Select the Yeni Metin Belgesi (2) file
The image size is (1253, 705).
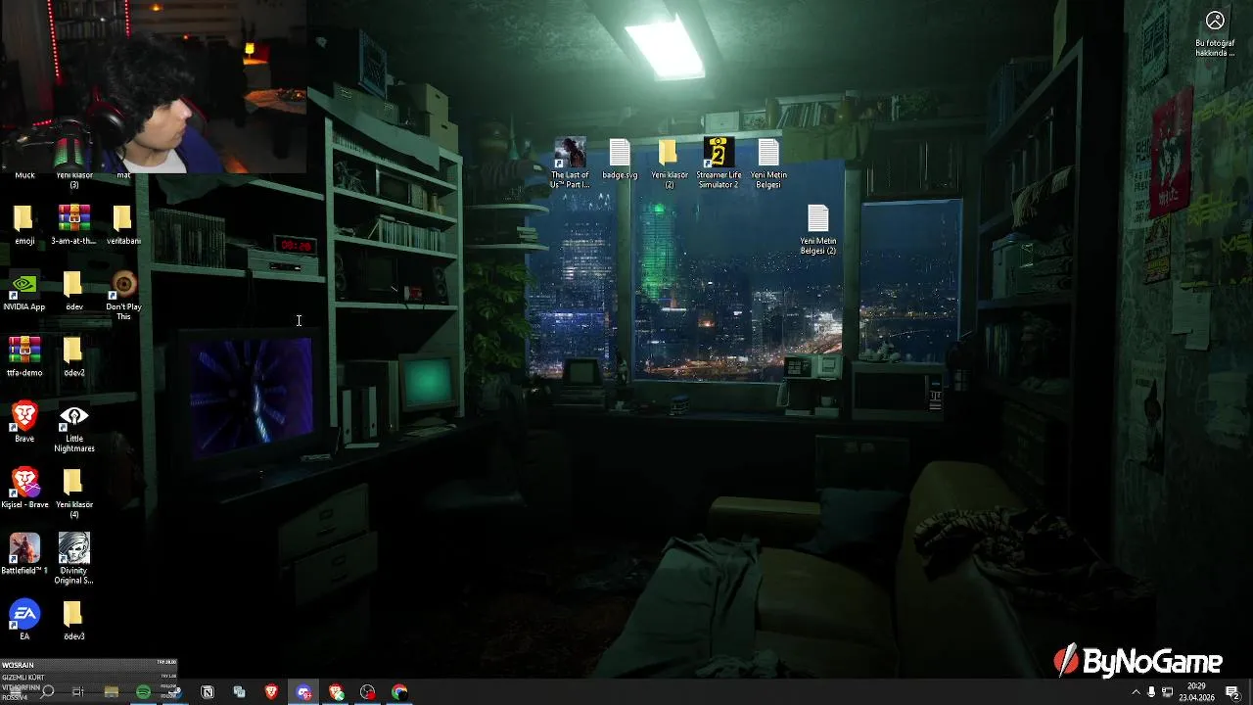pos(818,229)
